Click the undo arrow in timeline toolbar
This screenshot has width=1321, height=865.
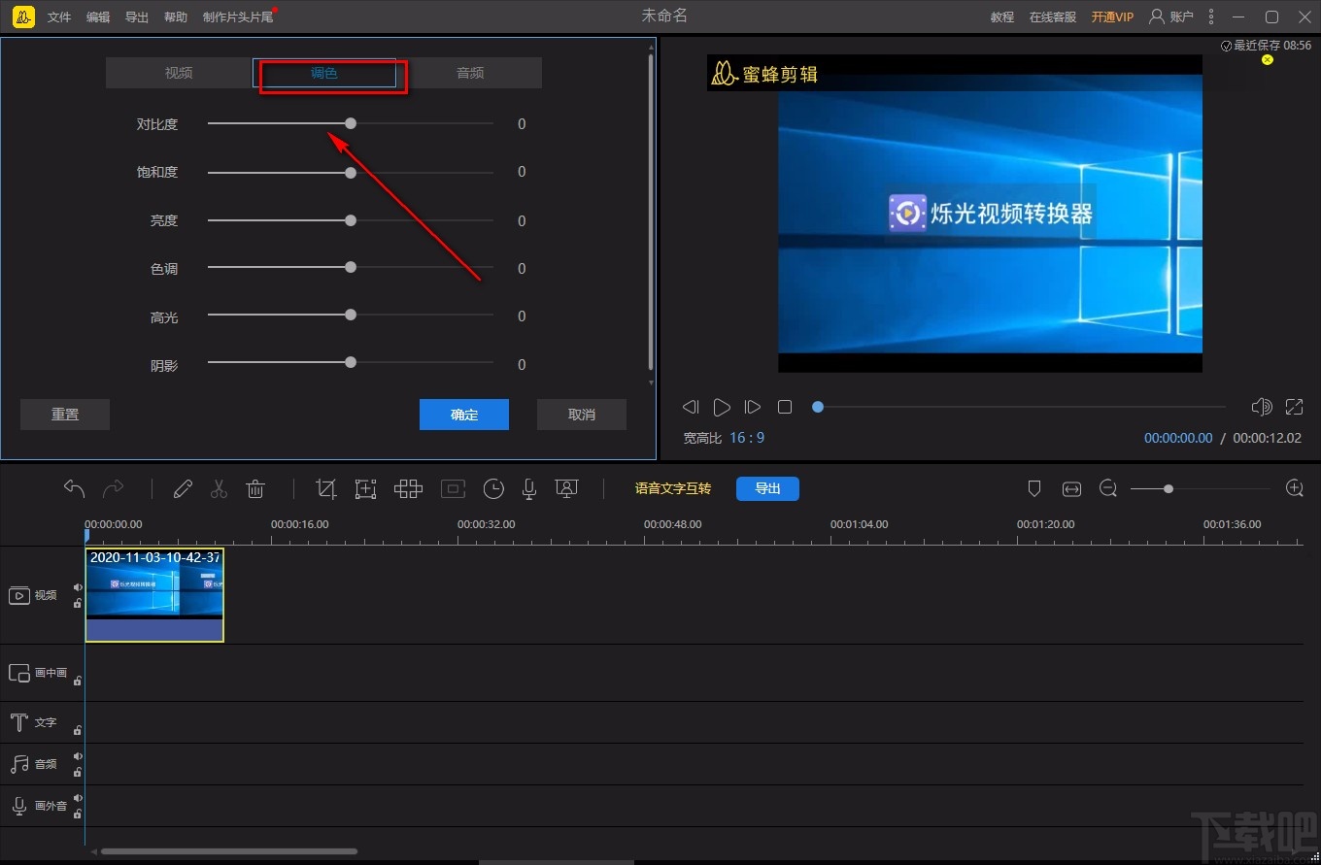pyautogui.click(x=75, y=488)
